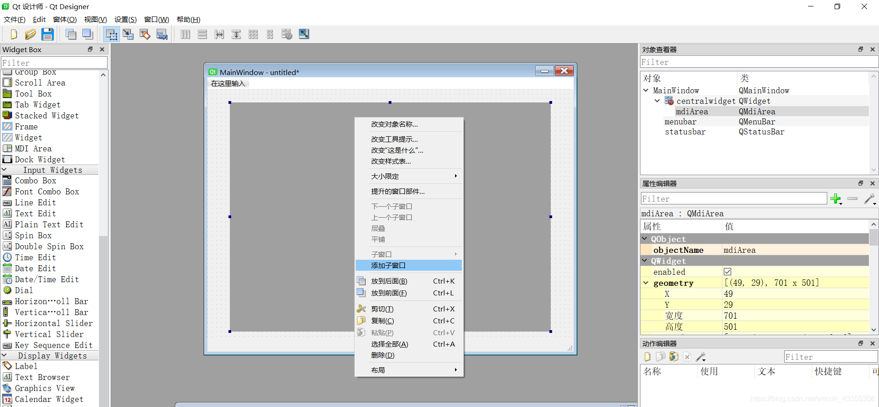Image resolution: width=879 pixels, height=407 pixels.
Task: Close the Widget Box panel
Action: click(x=102, y=49)
